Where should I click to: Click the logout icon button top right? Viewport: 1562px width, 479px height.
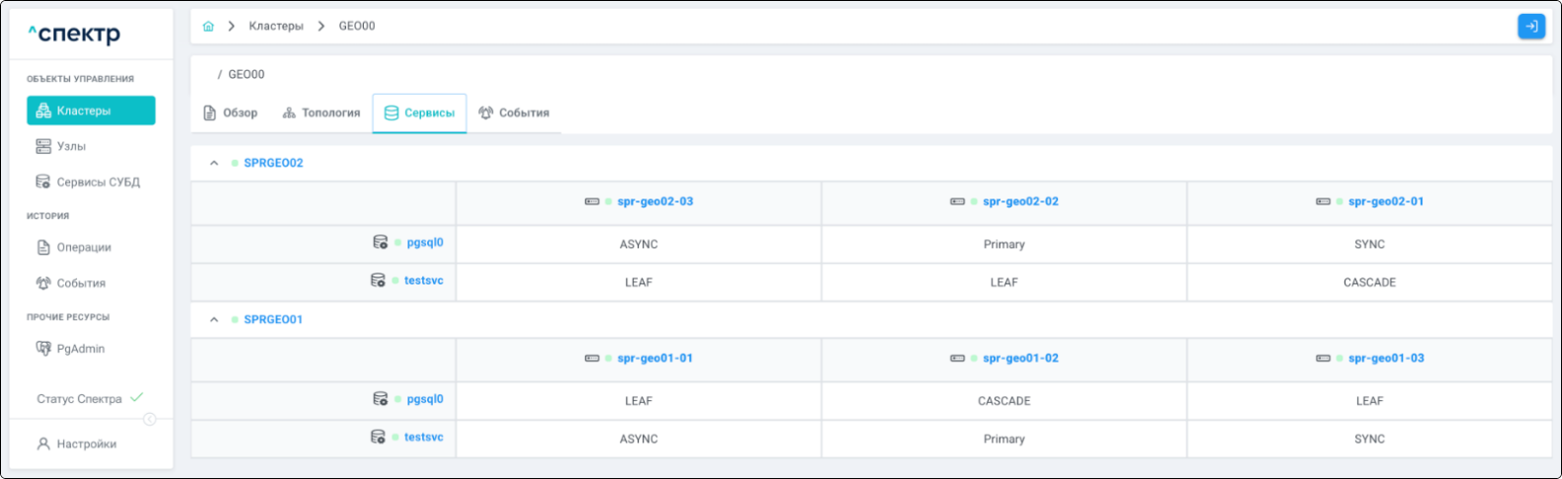(1530, 27)
